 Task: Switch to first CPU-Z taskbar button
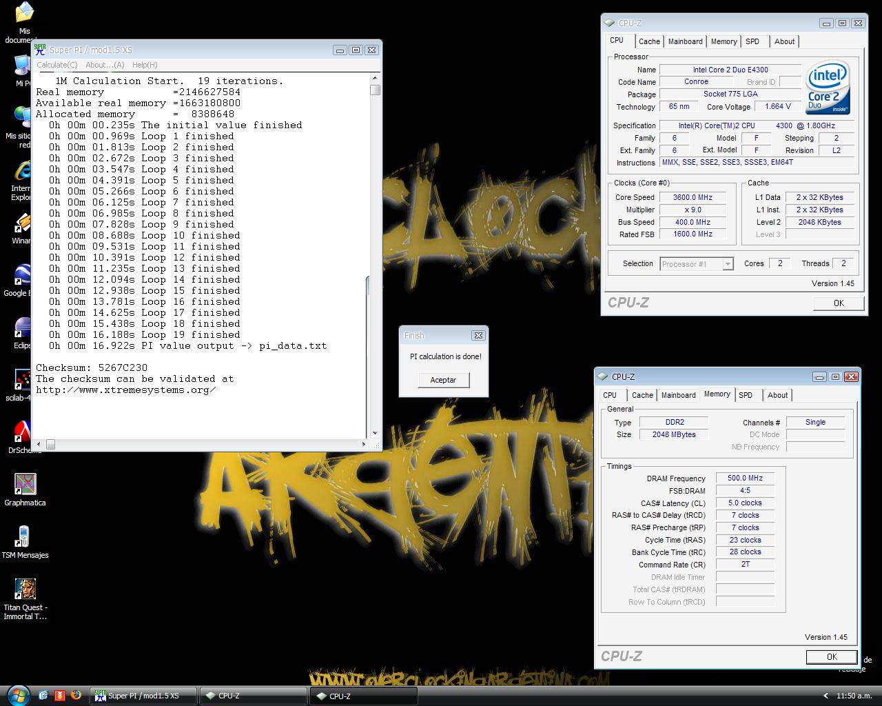(x=254, y=696)
